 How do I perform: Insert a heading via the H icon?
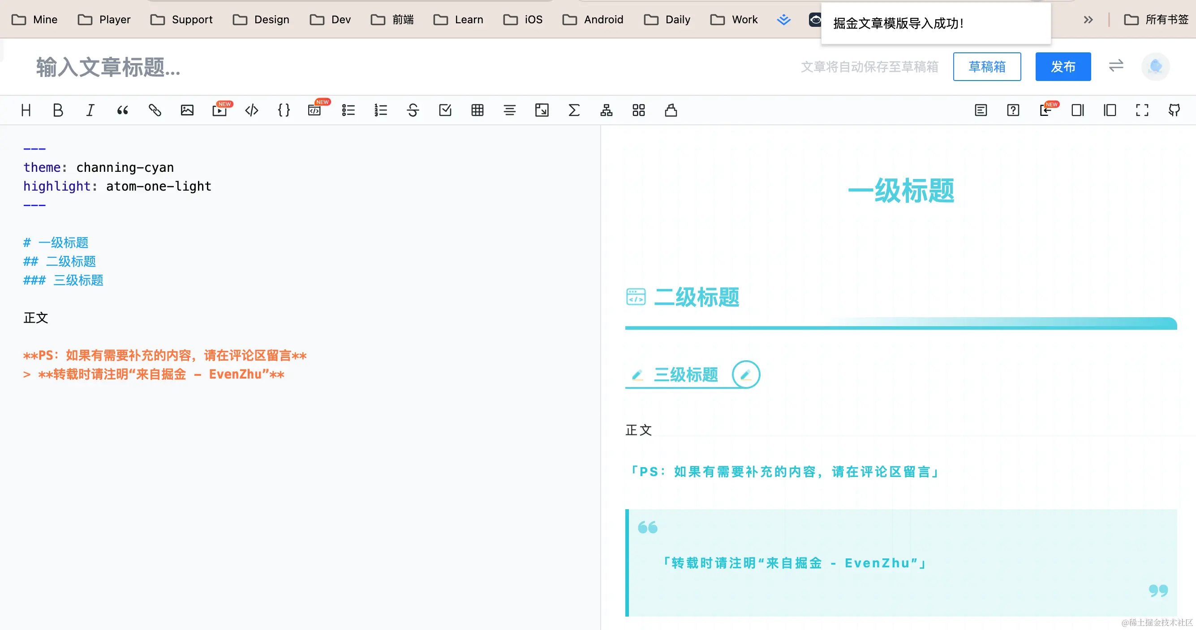click(26, 111)
